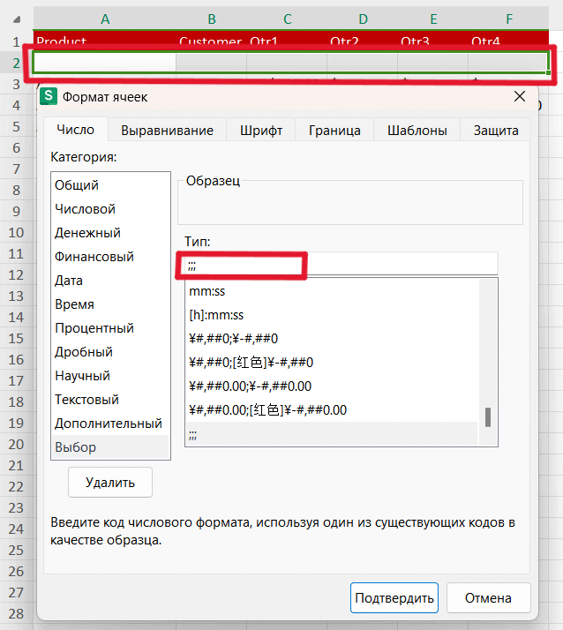Pick the Процентный category
Viewport: 563px width, 630px height.
coord(110,328)
